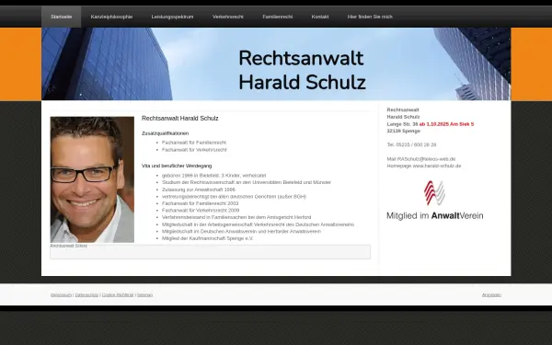Image resolution: width=552 pixels, height=345 pixels.
Task: Open the Kontakt page
Action: [320, 17]
